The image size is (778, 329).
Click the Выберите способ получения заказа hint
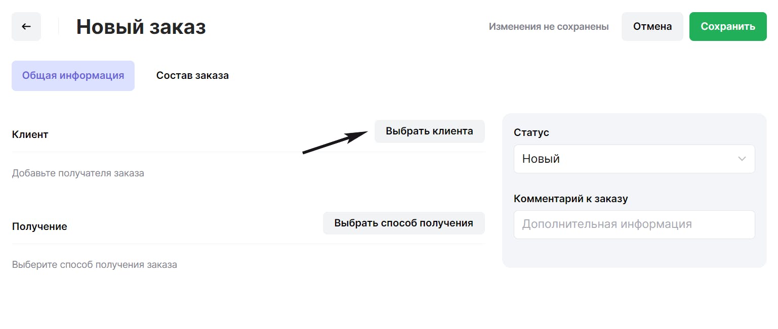click(x=95, y=265)
